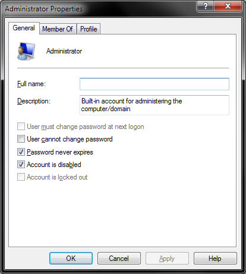Confirm with the OK button
The image size is (246, 274).
click(71, 259)
